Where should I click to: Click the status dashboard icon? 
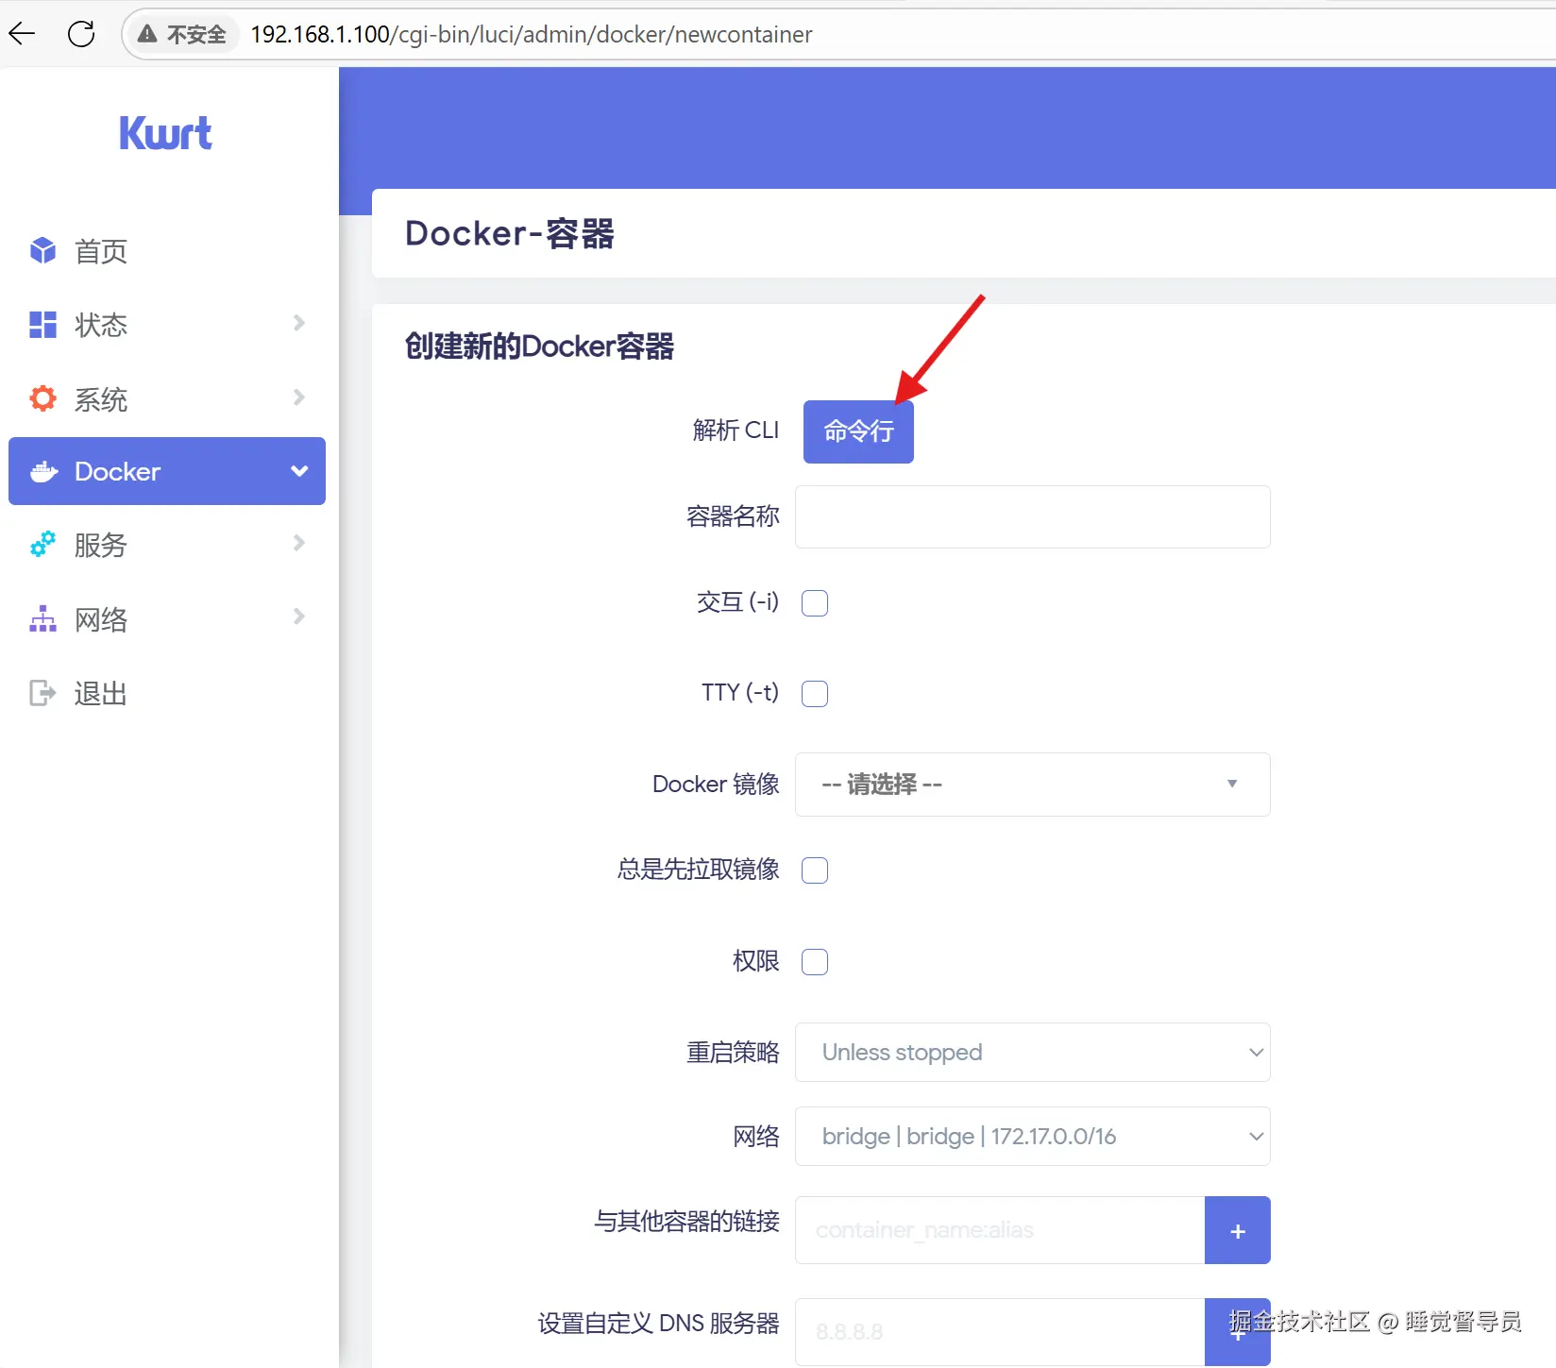tap(42, 324)
